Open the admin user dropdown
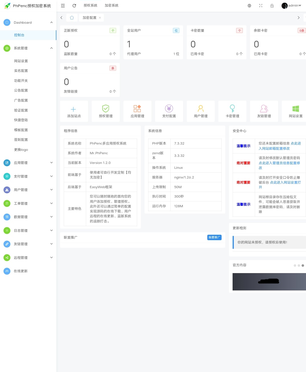306x372 pixels. click(x=291, y=6)
